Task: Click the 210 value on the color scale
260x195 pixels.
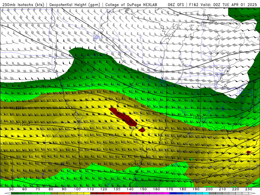Action: coord(222,189)
